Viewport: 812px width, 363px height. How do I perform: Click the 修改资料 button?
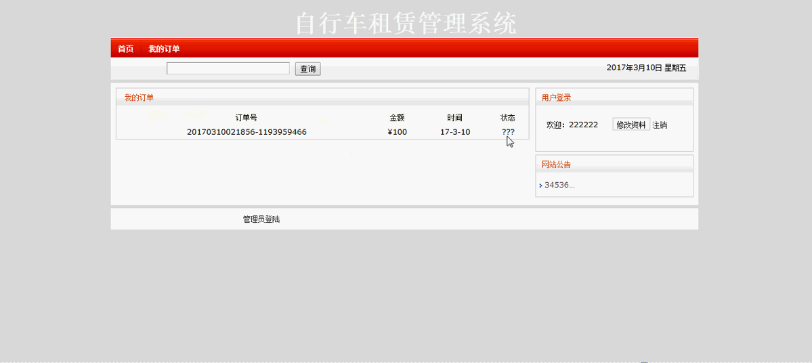pyautogui.click(x=631, y=125)
